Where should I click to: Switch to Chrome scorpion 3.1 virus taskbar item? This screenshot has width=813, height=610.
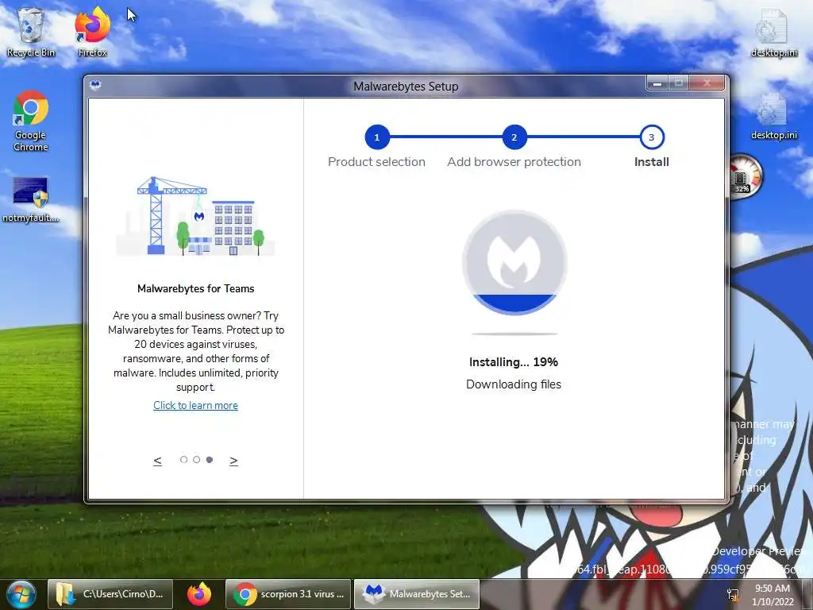click(x=289, y=594)
